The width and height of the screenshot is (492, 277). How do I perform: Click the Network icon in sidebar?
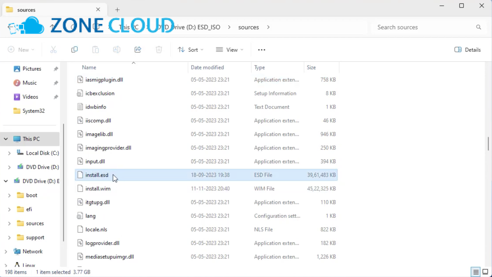[17, 252]
